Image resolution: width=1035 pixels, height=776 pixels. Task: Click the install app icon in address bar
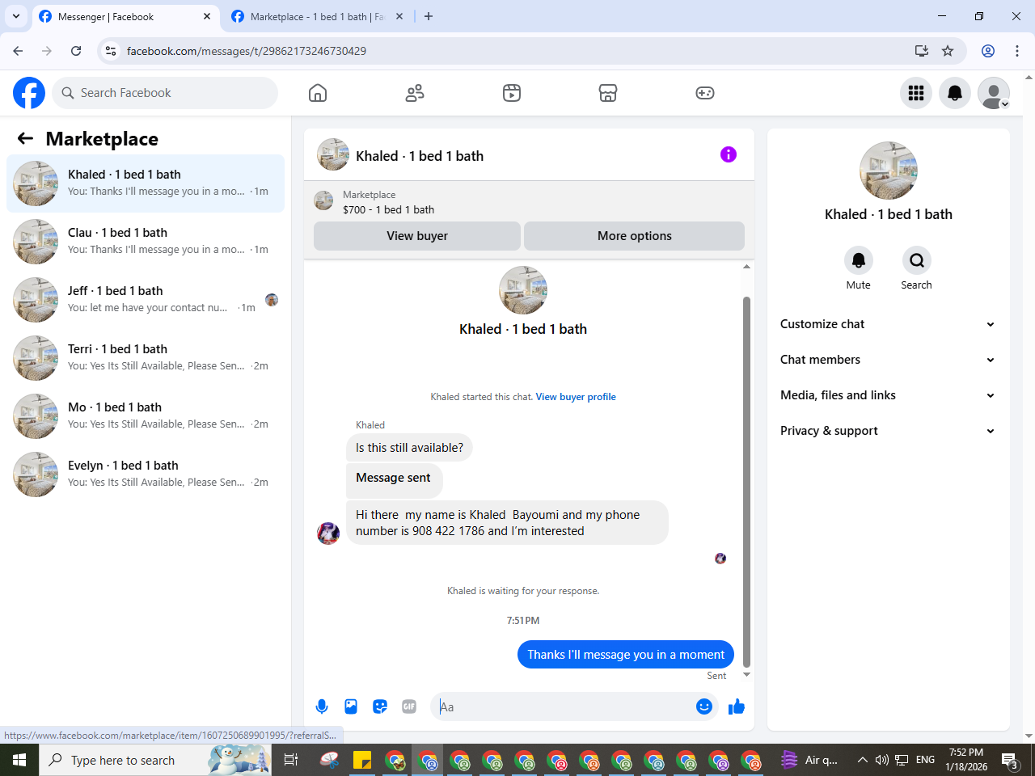[x=921, y=51]
